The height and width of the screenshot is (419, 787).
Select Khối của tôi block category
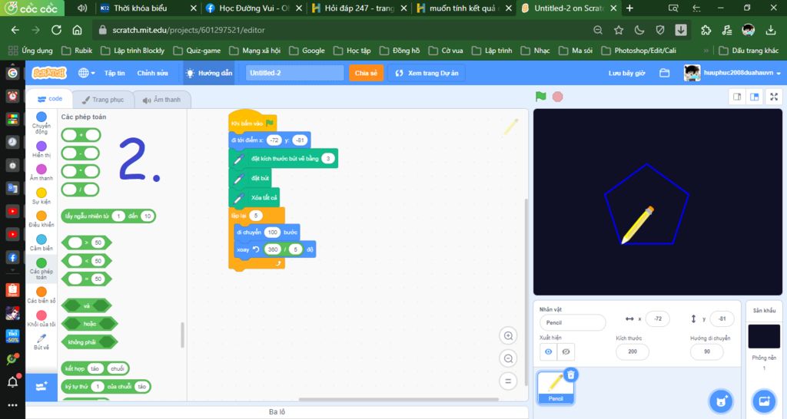pyautogui.click(x=42, y=318)
